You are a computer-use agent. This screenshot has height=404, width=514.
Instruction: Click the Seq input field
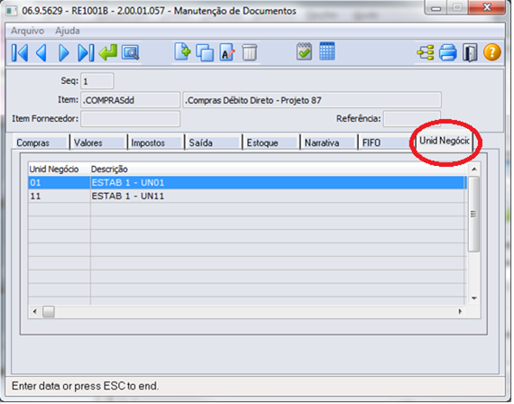97,81
